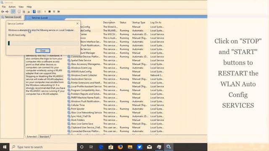Screen dimensions: 269x151
Task: Toggle Show/Hide Console Tree toolbar icon
Action: click(13, 12)
